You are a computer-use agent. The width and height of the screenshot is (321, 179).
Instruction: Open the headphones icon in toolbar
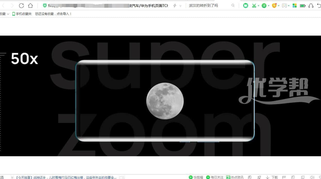click(311, 5)
